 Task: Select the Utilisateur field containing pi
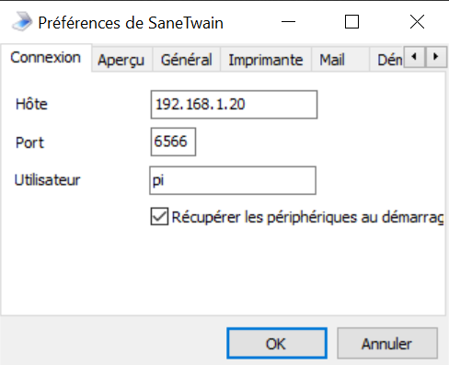(x=233, y=180)
